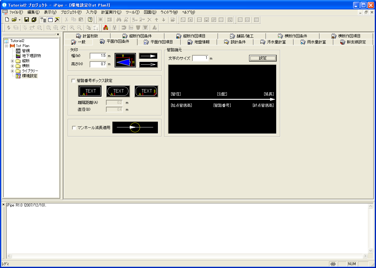This screenshot has width=376, height=268.
Task: Collapse the 1st Plan tree node
Action: click(x=7, y=46)
